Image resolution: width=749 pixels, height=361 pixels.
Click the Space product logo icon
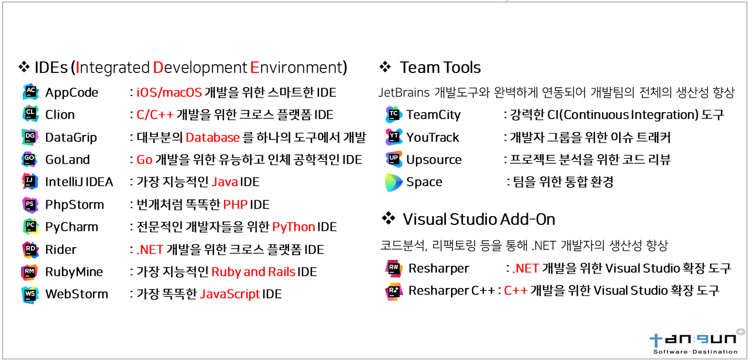click(x=394, y=182)
